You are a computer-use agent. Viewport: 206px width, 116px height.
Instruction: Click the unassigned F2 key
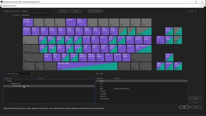pos(39,23)
